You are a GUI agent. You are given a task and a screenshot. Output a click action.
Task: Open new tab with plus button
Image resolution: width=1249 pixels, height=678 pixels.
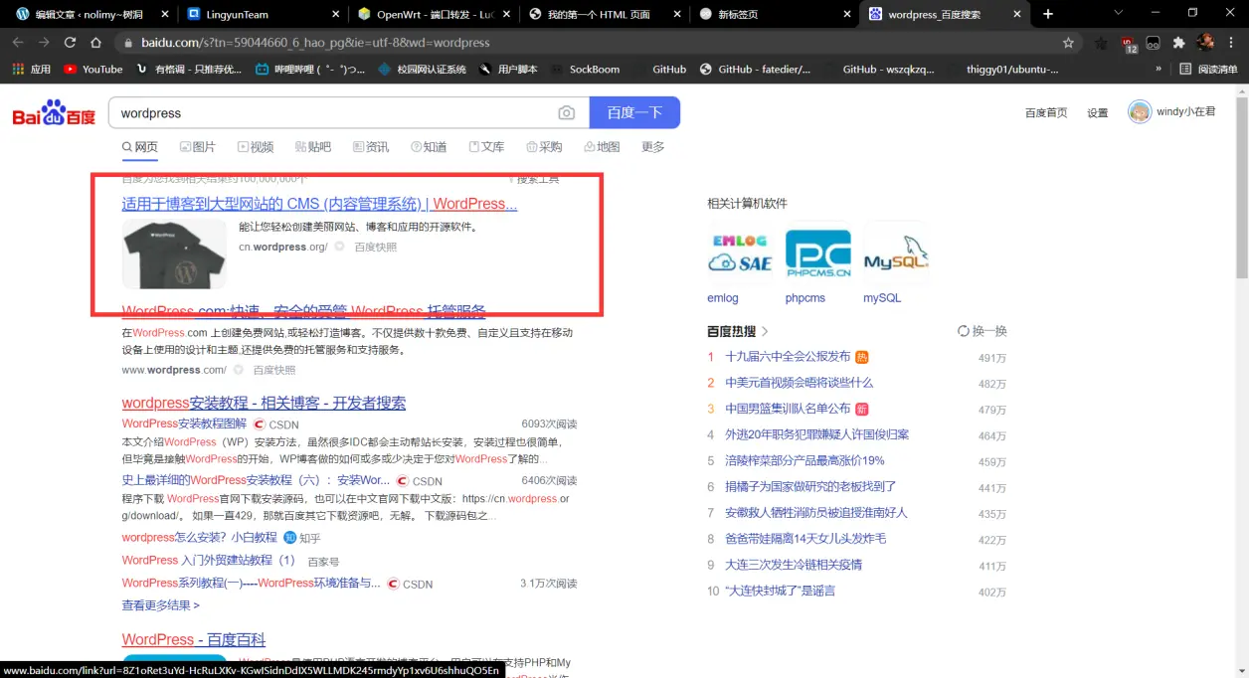(x=1048, y=14)
